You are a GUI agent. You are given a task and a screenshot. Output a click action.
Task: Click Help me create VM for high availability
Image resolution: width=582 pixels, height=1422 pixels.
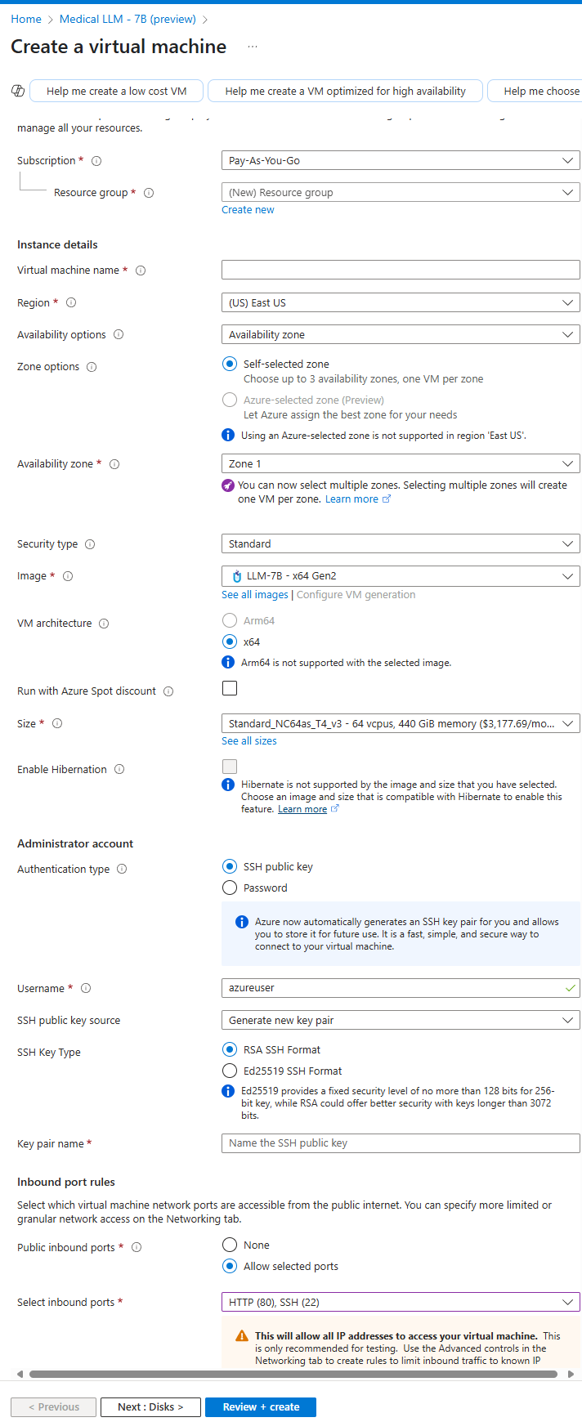click(x=345, y=91)
